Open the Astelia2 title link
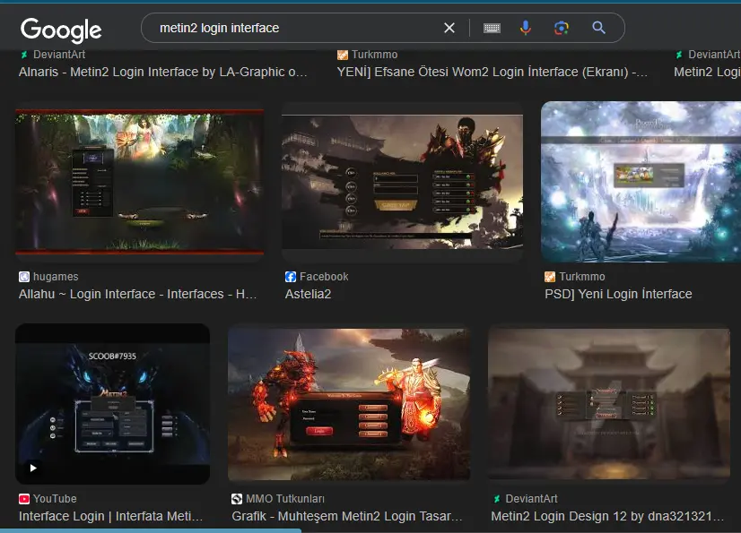This screenshot has height=533, width=741. coord(308,294)
